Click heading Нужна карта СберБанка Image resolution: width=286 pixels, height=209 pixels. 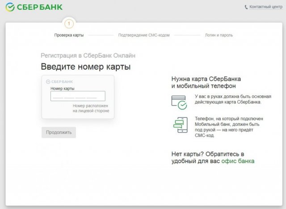click(206, 79)
